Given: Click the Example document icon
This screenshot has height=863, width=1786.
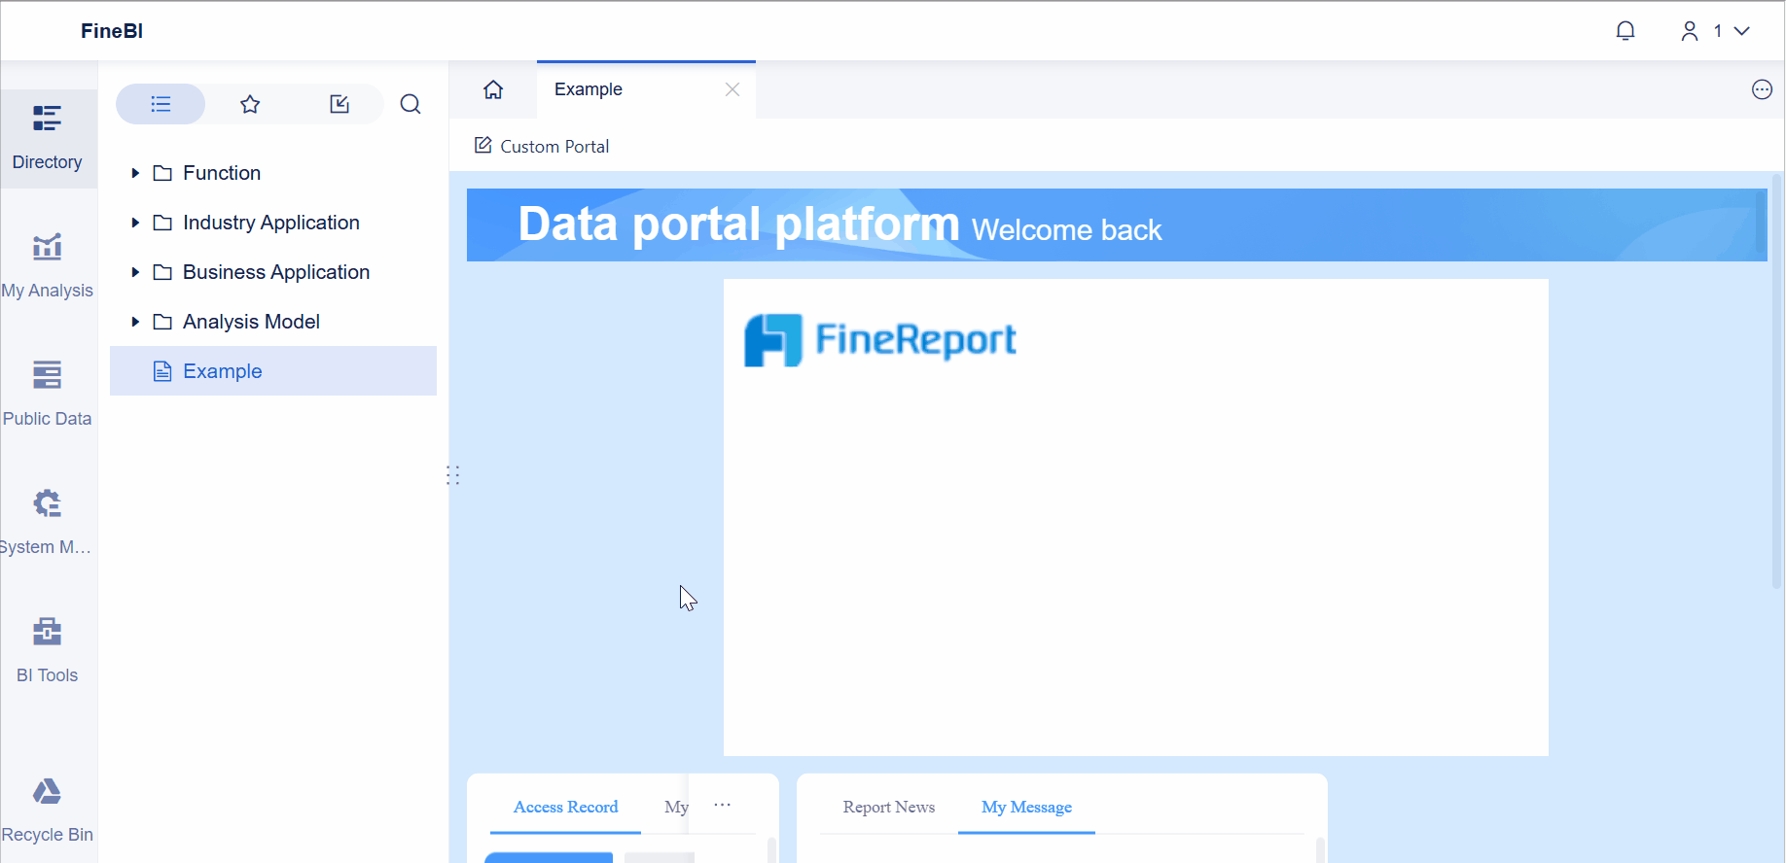Looking at the screenshot, I should (162, 371).
